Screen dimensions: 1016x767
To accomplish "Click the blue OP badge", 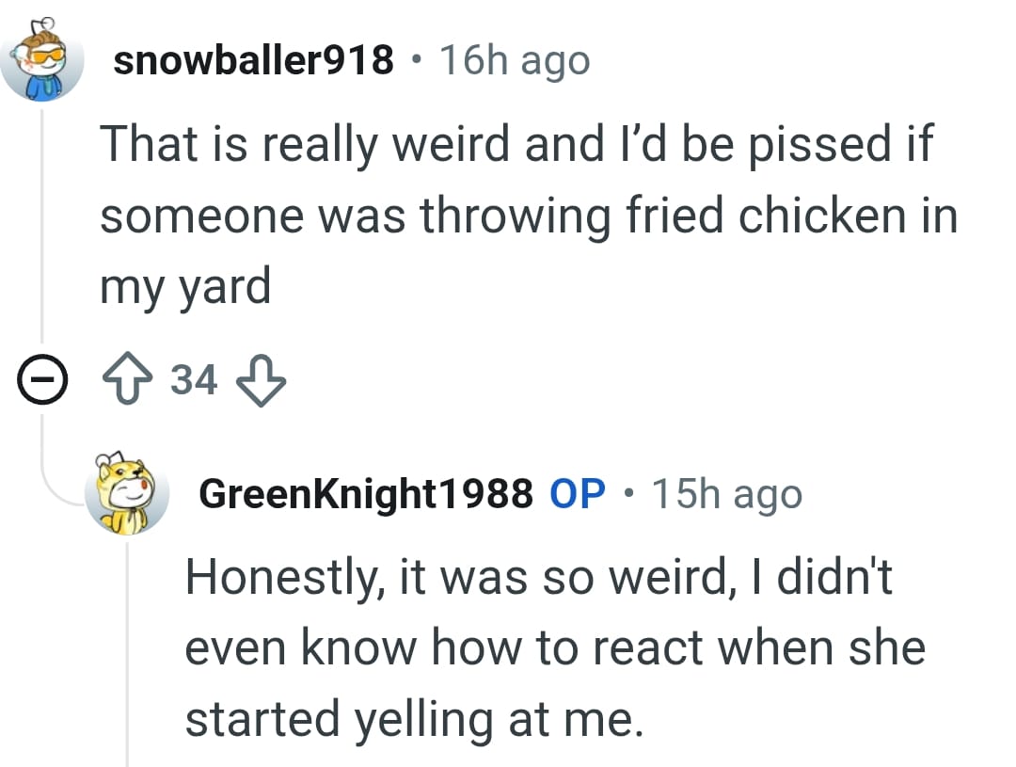I will tap(575, 492).
